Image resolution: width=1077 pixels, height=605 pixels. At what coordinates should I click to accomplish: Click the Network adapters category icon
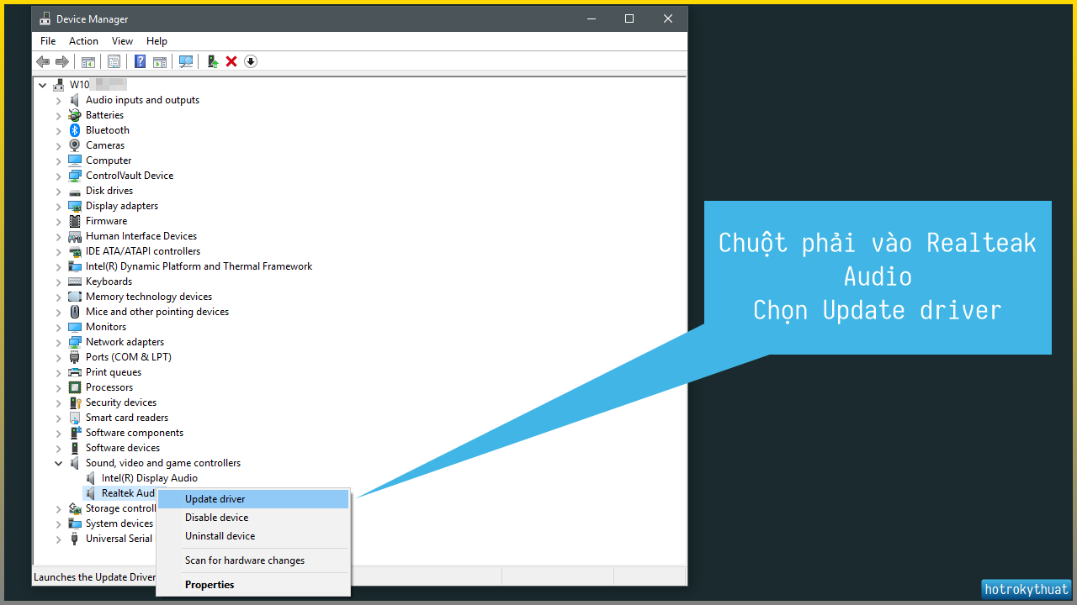pyautogui.click(x=75, y=342)
